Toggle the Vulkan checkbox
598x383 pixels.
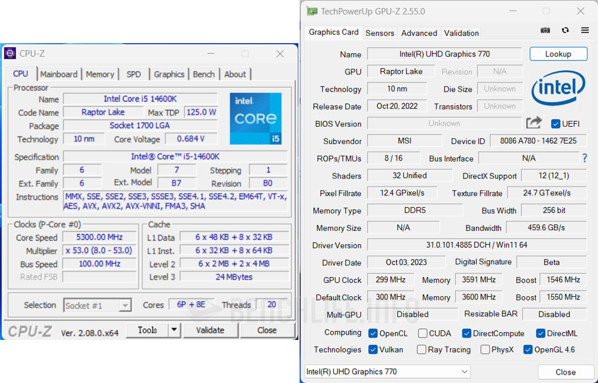point(373,349)
